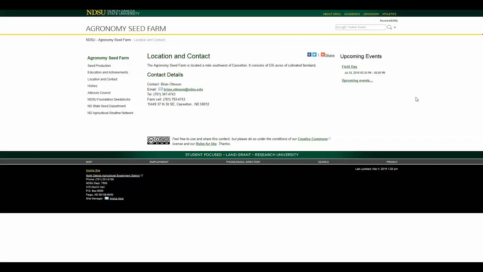Share page on Twitter icon

tap(314, 55)
